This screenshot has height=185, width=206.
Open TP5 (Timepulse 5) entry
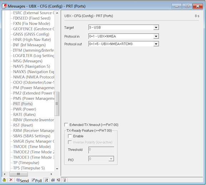tap(29, 168)
